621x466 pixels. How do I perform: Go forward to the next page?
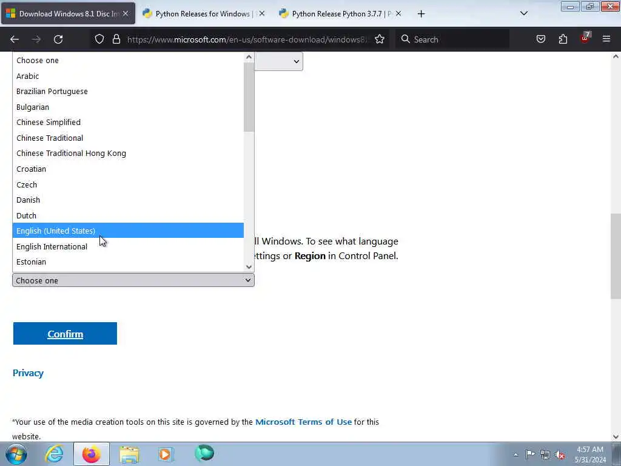pyautogui.click(x=36, y=39)
